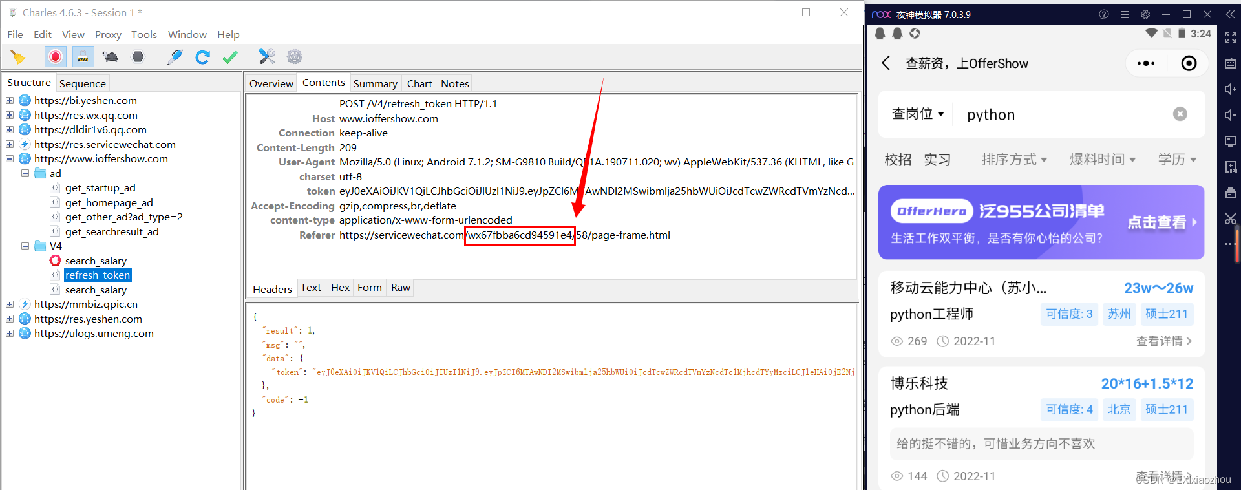Switch to the Sequence tab
1241x490 pixels.
[x=82, y=83]
